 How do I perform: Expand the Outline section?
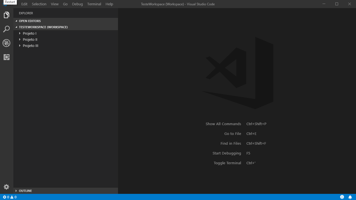[16, 191]
